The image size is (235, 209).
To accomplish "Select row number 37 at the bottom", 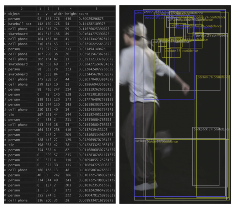I will tap(5, 200).
